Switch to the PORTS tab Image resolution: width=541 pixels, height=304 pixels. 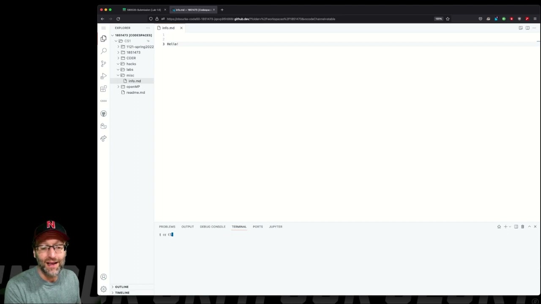tap(258, 227)
